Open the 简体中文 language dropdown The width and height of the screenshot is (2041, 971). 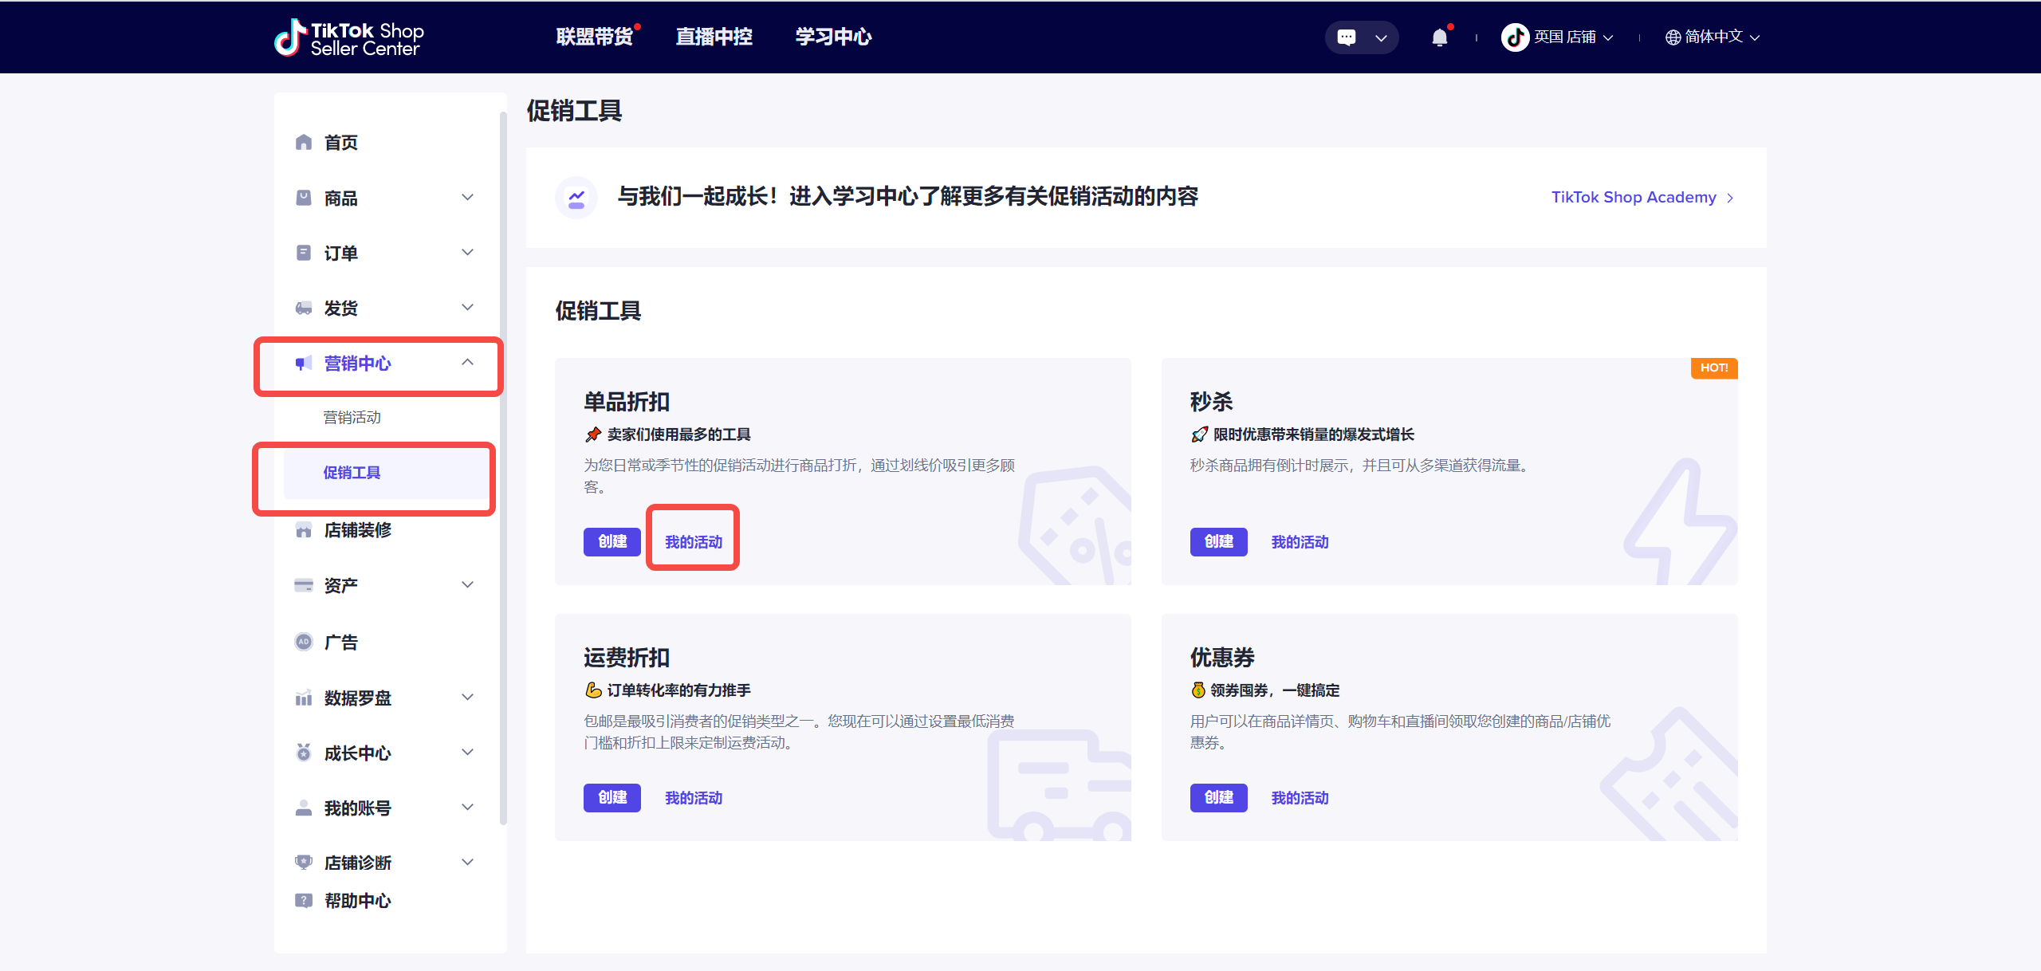pos(1711,37)
